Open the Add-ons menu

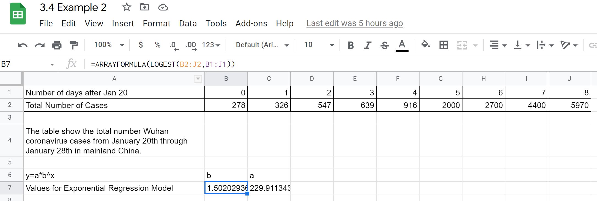(x=251, y=24)
